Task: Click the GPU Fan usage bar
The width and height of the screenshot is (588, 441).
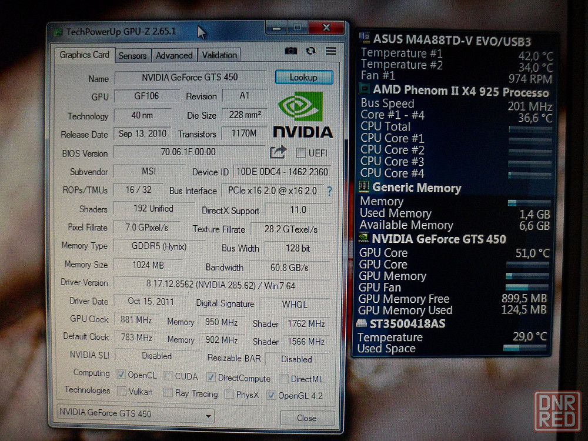Action: (527, 288)
